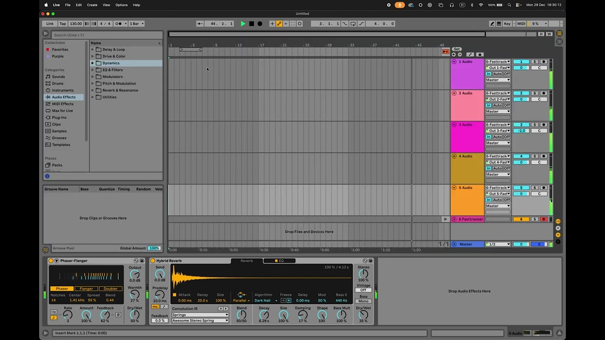Image resolution: width=605 pixels, height=340 pixels.
Task: Toggle computer MIDI keyboard icon
Action: (x=499, y=24)
